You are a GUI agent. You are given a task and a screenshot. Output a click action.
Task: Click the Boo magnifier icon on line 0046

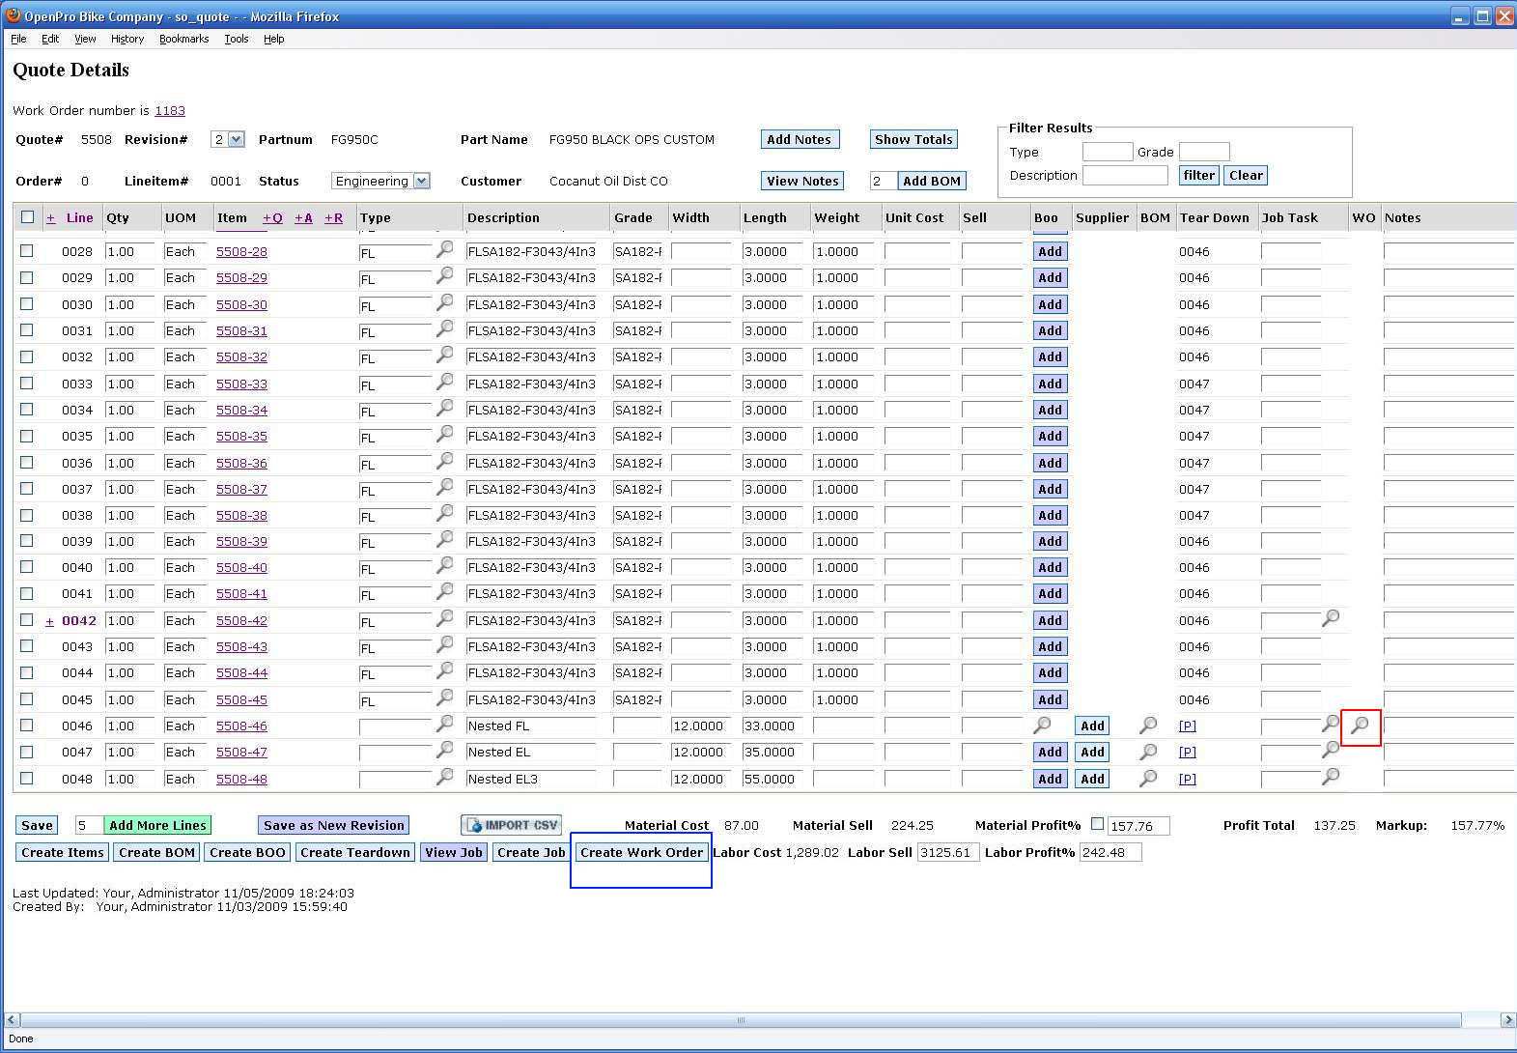(1042, 725)
